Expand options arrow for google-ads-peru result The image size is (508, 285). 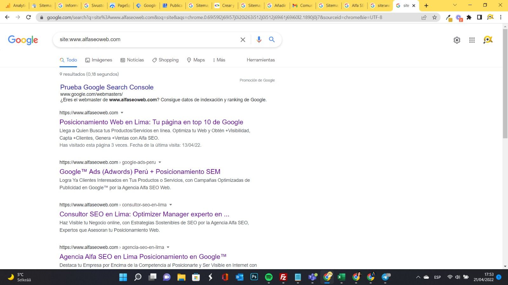click(160, 162)
